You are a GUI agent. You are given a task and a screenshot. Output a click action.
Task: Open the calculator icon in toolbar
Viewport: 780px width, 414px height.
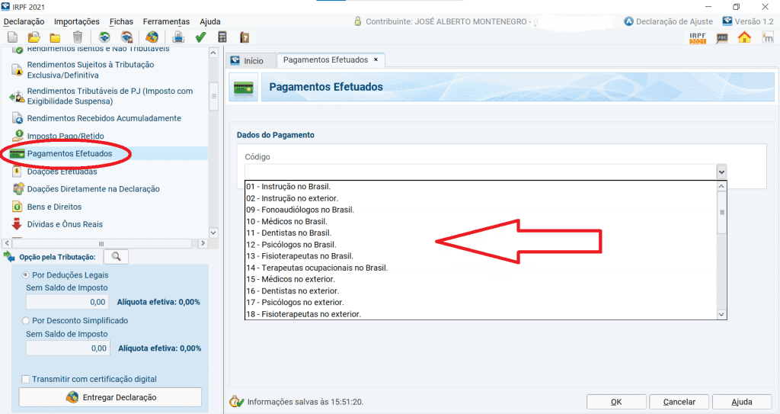tap(222, 37)
